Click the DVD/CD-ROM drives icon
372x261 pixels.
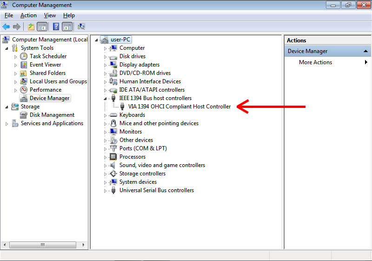[x=113, y=73]
